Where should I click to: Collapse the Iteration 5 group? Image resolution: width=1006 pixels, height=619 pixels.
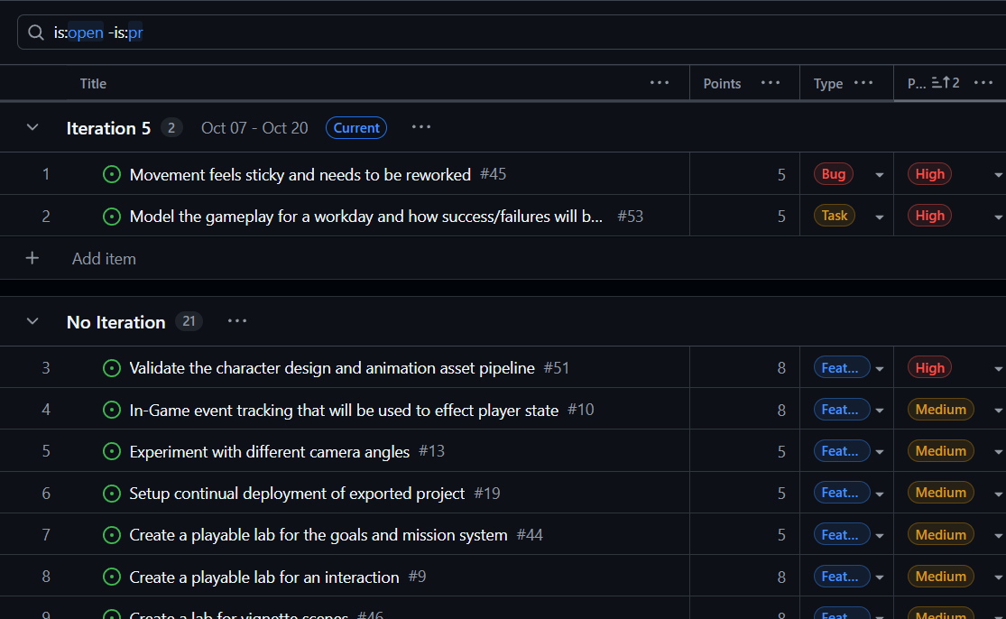(x=32, y=127)
